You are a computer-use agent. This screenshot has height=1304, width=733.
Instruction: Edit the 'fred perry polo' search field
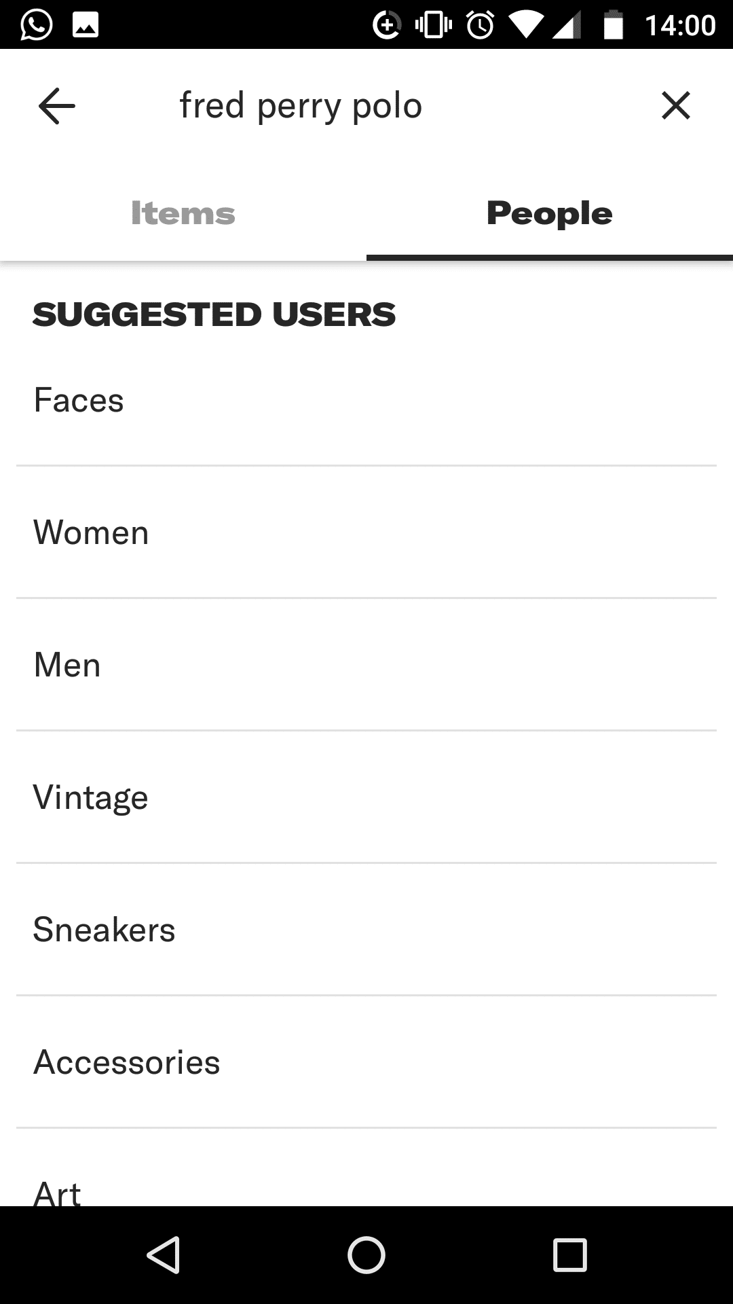[x=301, y=106]
